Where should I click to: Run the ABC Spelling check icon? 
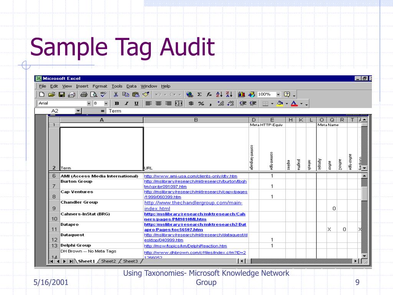click(104, 94)
